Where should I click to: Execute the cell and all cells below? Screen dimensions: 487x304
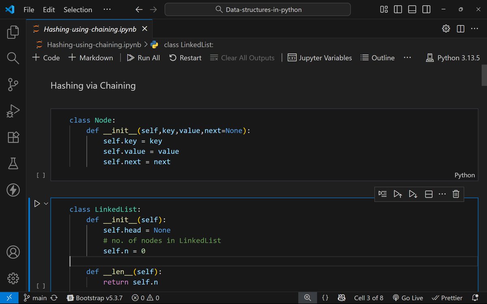coord(413,194)
